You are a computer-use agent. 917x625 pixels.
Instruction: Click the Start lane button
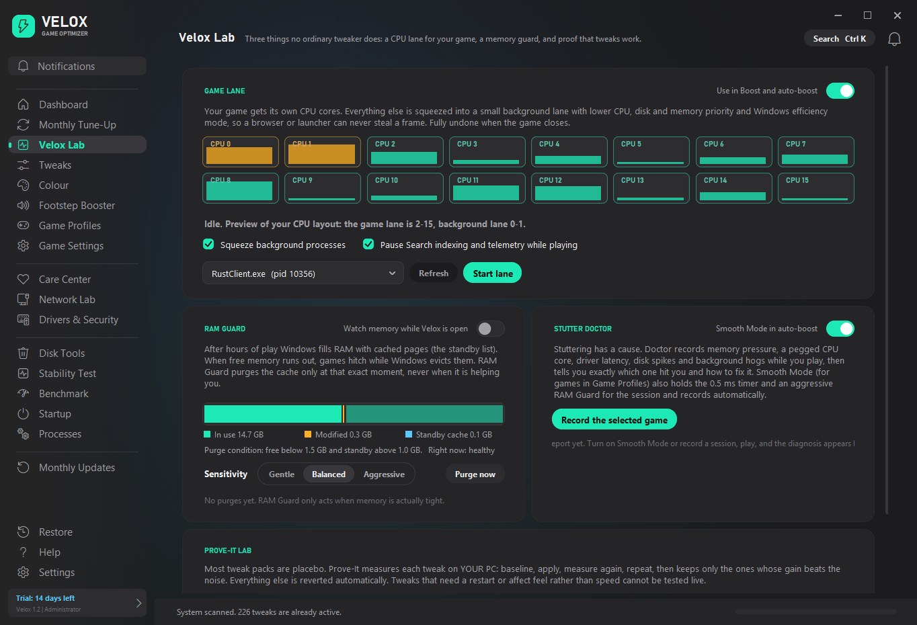click(493, 274)
